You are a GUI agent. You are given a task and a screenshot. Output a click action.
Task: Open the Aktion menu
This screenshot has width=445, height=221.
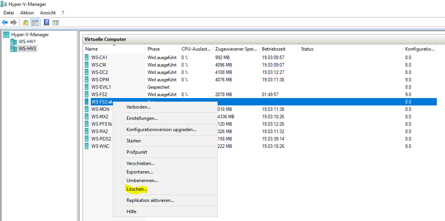(x=27, y=13)
